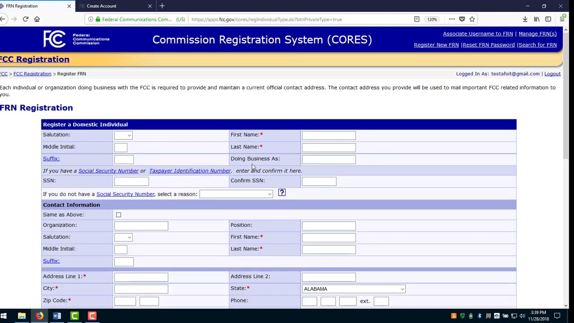Open the page actions three-dot menu

coord(452,19)
